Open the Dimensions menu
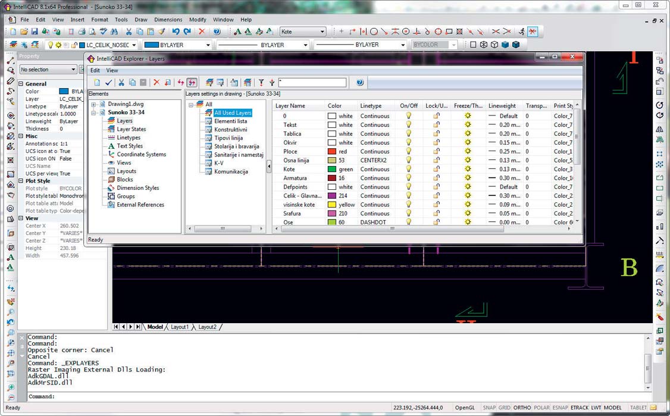The width and height of the screenshot is (670, 416). click(168, 20)
